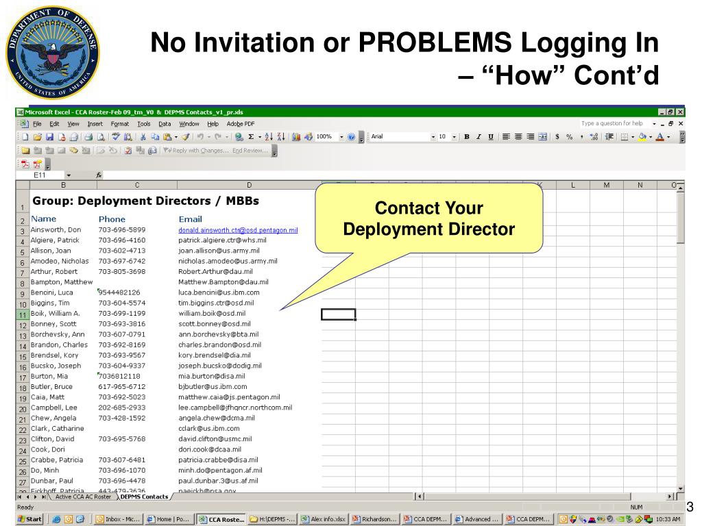Select column header L
This screenshot has width=702, height=526.
pos(573,185)
